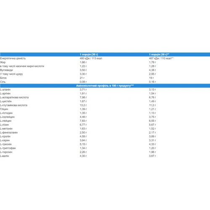Click the first '1 порція (30 г)' column header
This screenshot has width=210, height=210.
coord(89,55)
